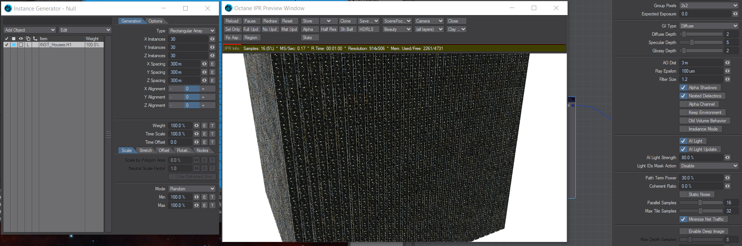Click the Weight envelope E button
Image resolution: width=742 pixels, height=246 pixels.
(x=204, y=126)
